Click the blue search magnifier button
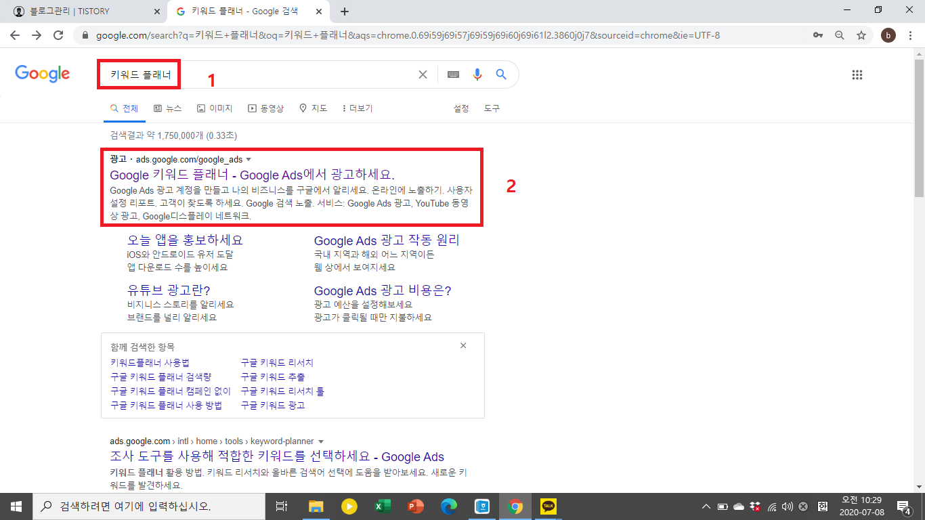The height and width of the screenshot is (520, 925). point(501,74)
